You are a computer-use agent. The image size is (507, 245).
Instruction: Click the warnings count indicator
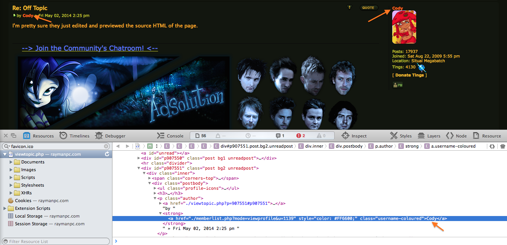pos(321,136)
